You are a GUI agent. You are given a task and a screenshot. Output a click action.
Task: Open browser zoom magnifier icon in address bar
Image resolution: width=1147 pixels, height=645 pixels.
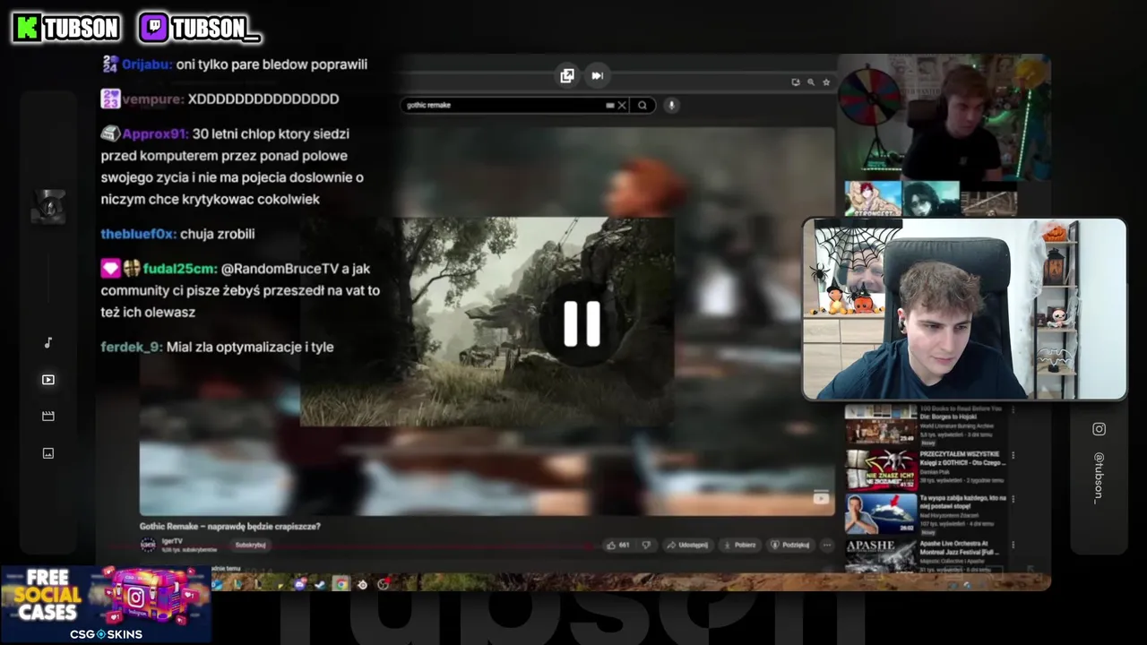point(811,82)
